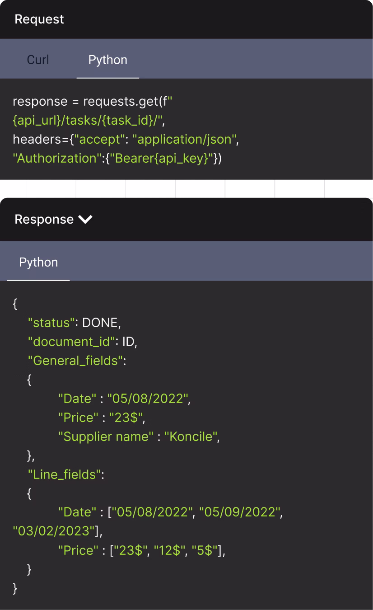Click the "03/02/2023" date value

tap(53, 531)
